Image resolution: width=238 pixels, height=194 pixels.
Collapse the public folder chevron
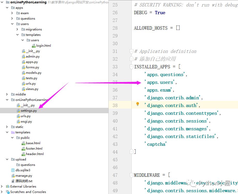point(12,138)
